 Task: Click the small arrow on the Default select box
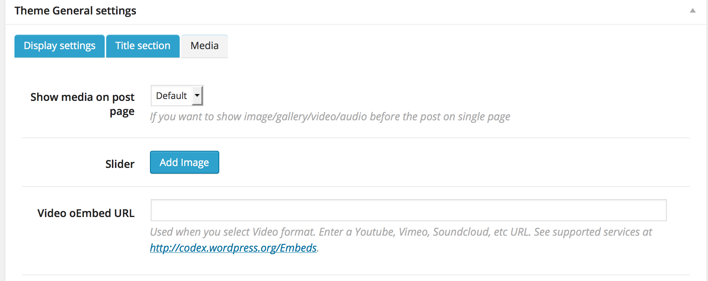[x=197, y=96]
